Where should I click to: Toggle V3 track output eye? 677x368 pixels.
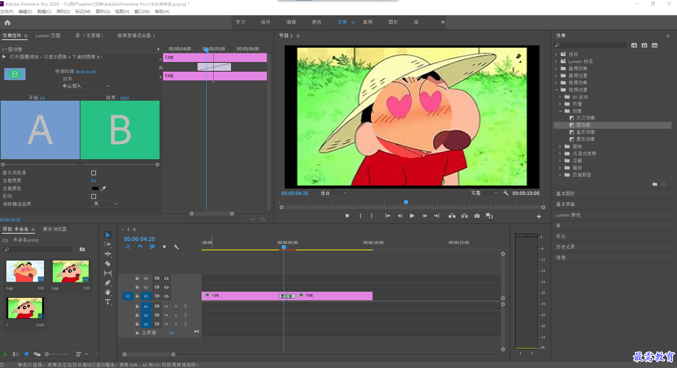(166, 278)
